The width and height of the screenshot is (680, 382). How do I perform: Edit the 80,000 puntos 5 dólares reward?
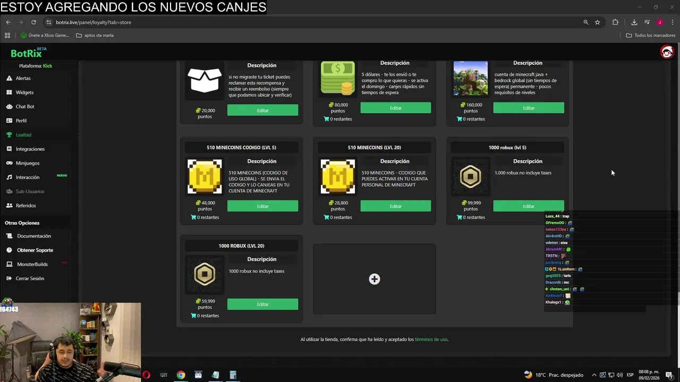click(x=396, y=108)
